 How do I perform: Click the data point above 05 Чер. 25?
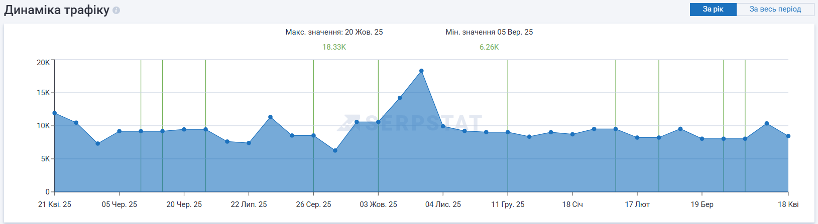pyautogui.click(x=120, y=131)
